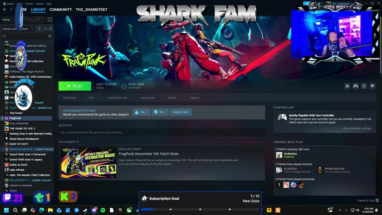Click the library search magnifier icon
The image size is (382, 215).
click(4, 36)
